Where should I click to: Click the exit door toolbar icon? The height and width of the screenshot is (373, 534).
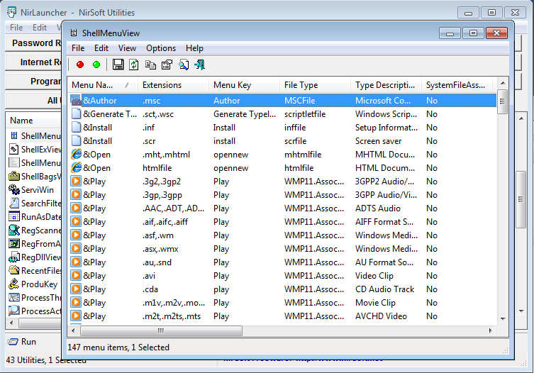click(200, 65)
